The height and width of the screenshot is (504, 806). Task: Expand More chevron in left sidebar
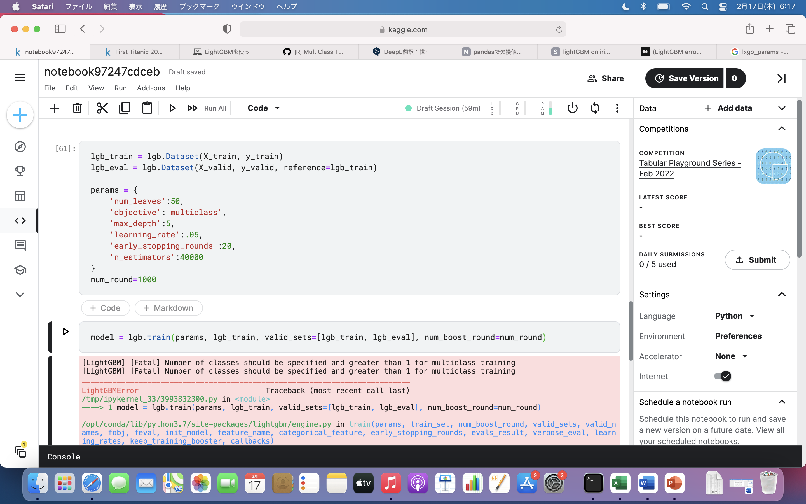20,295
